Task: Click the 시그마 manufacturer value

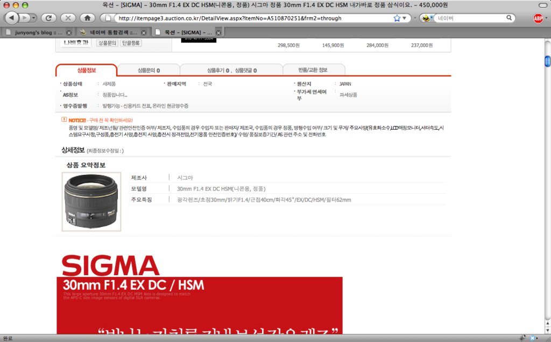Action: tap(185, 178)
